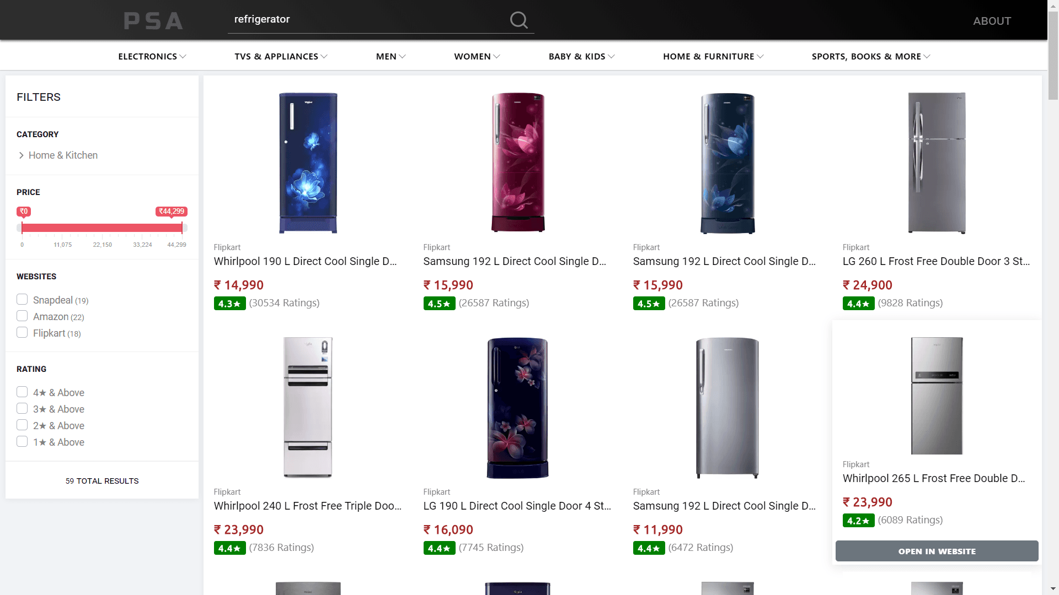Viewport: 1059px width, 595px height.
Task: Open the Whirlpool 190 L blue refrigerator image
Action: pyautogui.click(x=308, y=163)
